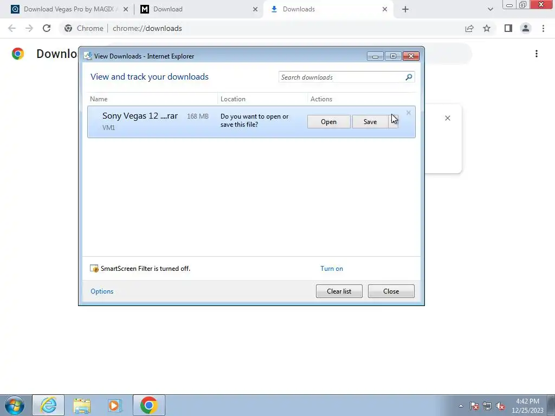The width and height of the screenshot is (555, 416).
Task: Switch to Chrome on the taskbar
Action: pyautogui.click(x=149, y=405)
